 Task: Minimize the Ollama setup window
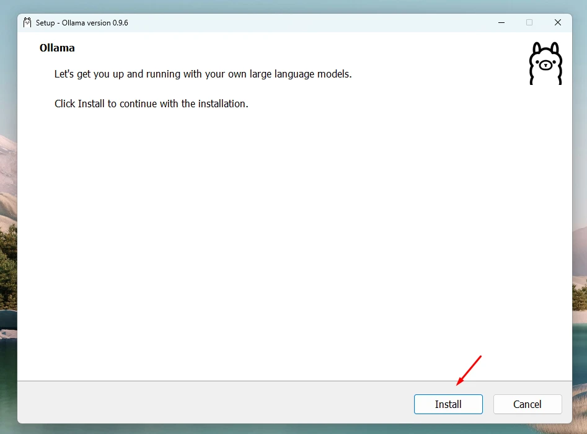click(501, 22)
